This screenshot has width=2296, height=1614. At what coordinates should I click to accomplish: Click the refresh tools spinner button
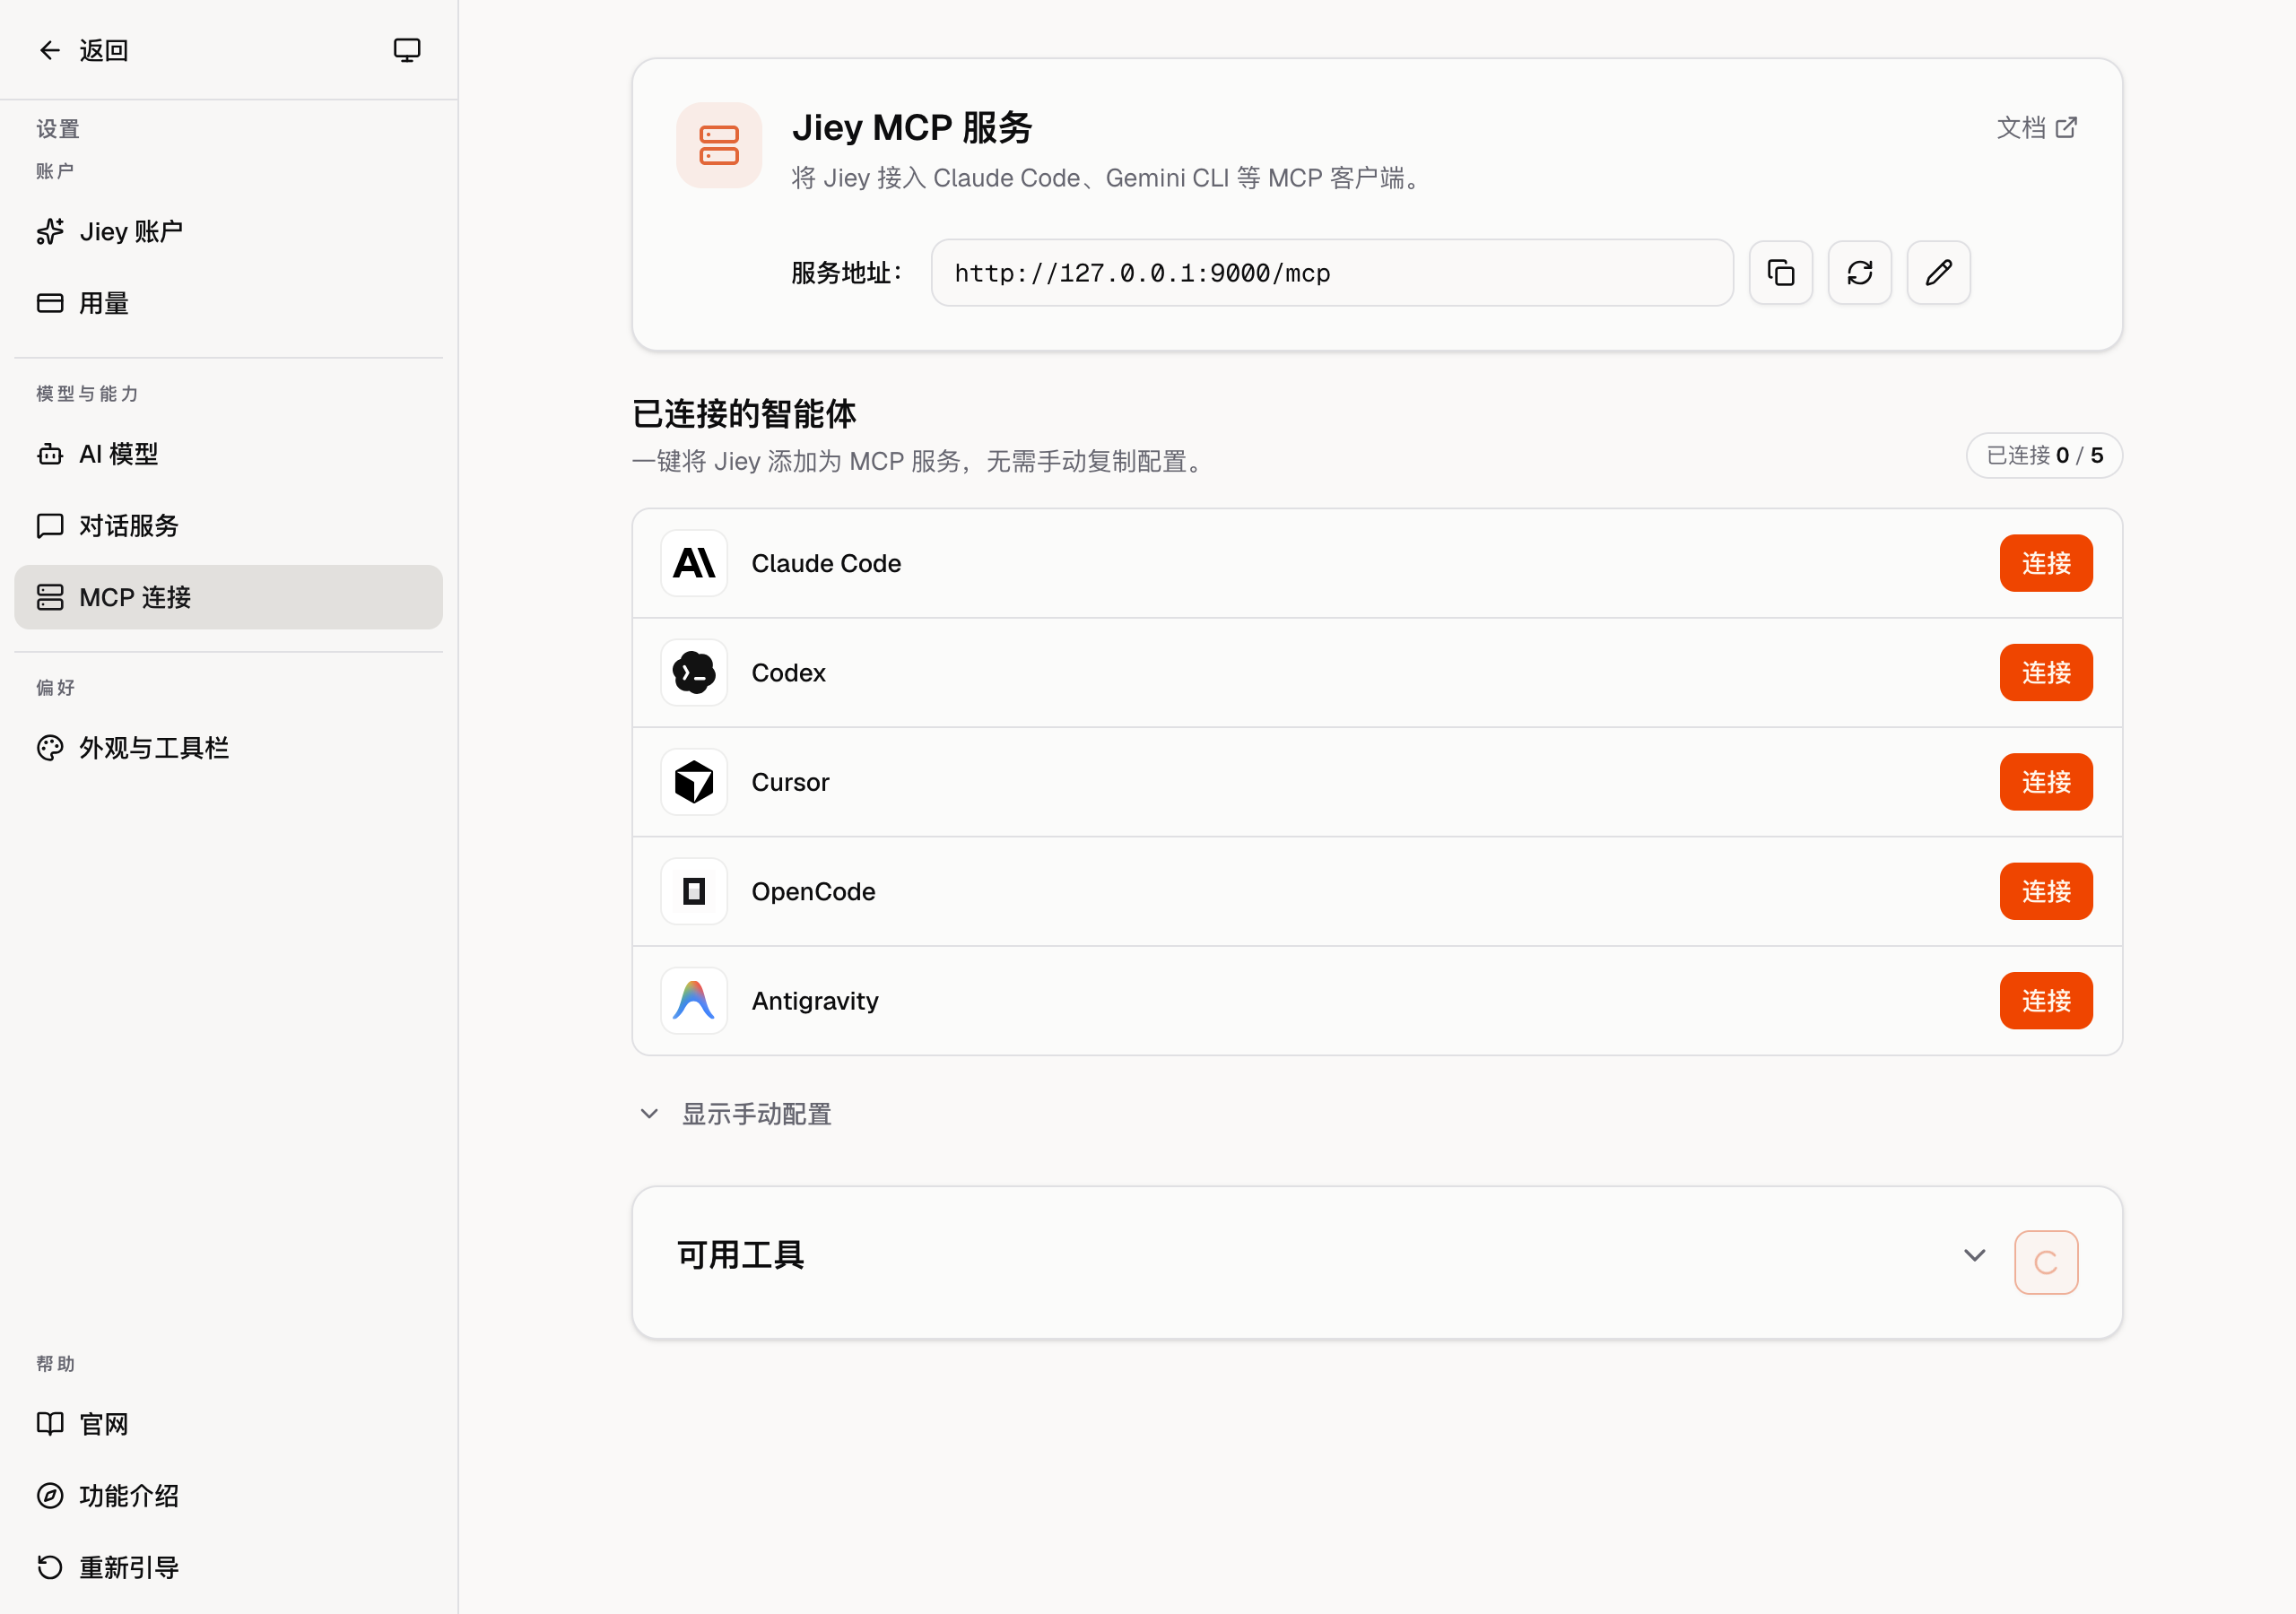point(2046,1263)
